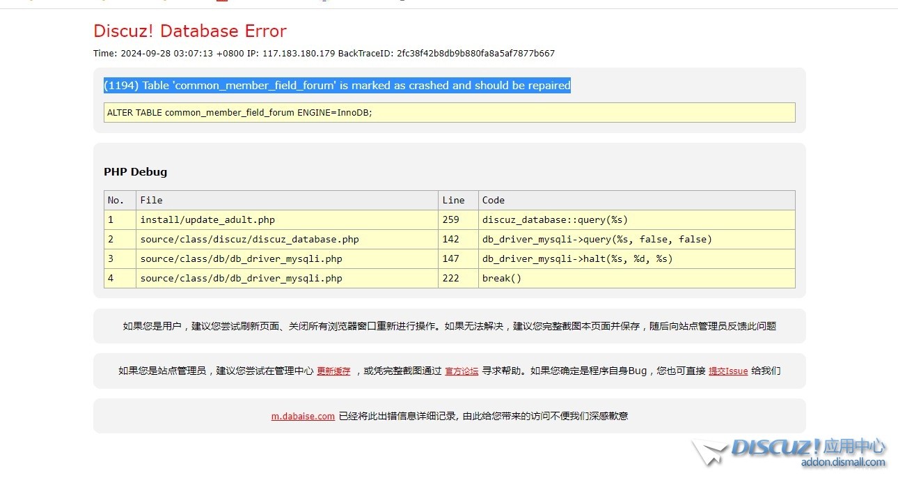
Task: Follow the 提交Issue link
Action: [727, 371]
